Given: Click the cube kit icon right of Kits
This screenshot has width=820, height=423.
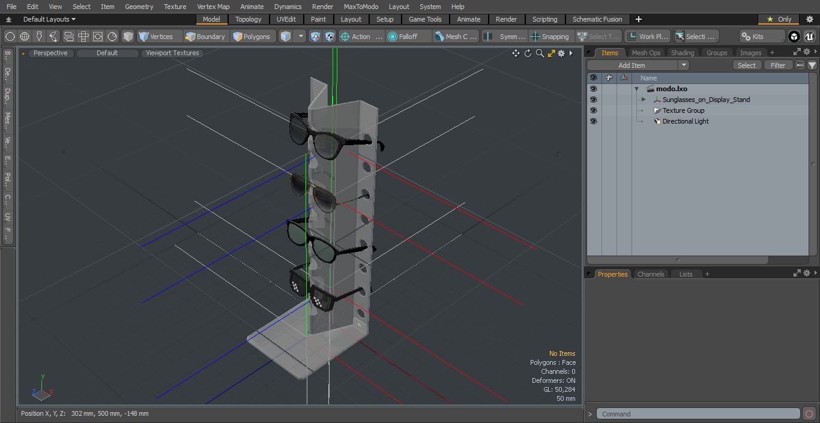Looking at the screenshot, I should (x=794, y=37).
